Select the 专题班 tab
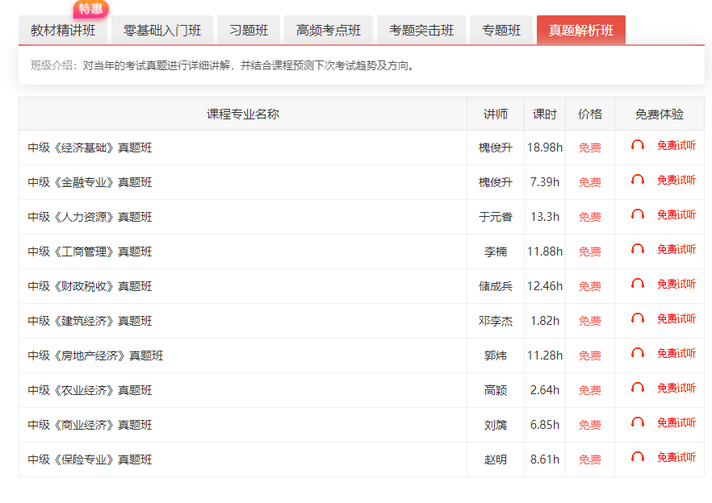This screenshot has height=503, width=712. tap(501, 31)
